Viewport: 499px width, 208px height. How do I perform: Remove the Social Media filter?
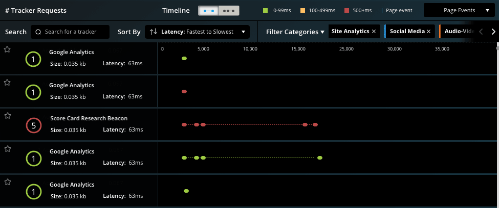pyautogui.click(x=428, y=32)
